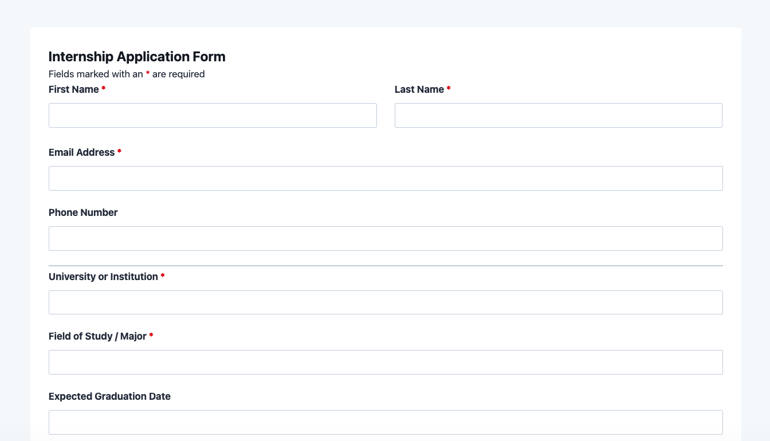Click the asterisk next to Last Name
The height and width of the screenshot is (441, 770).
tap(449, 89)
